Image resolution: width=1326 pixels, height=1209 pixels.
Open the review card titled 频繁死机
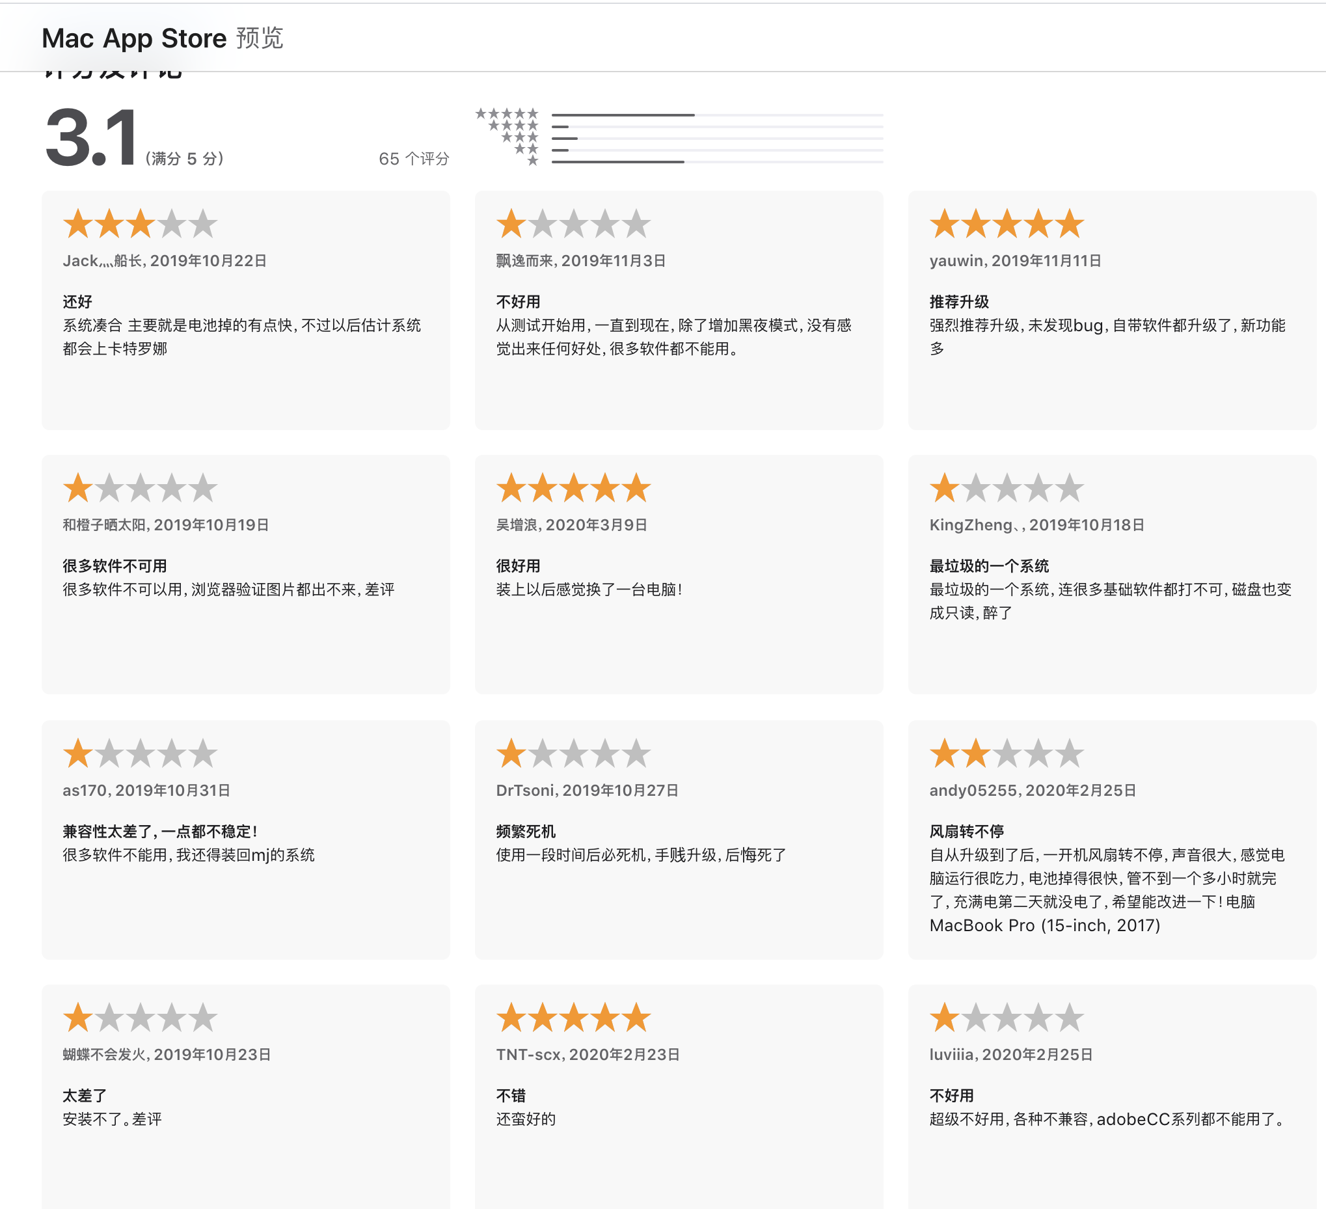pyautogui.click(x=679, y=840)
